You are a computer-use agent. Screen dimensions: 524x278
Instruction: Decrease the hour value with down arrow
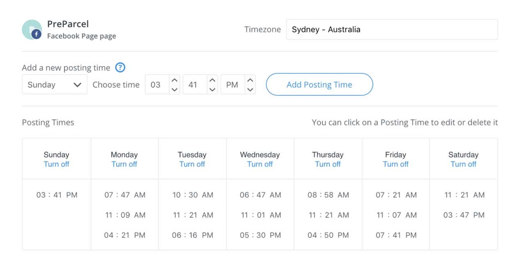pos(175,89)
